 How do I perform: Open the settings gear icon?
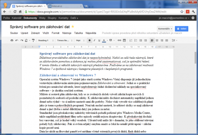click(x=193, y=18)
